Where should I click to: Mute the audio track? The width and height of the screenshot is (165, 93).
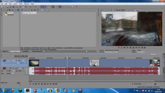(20, 68)
